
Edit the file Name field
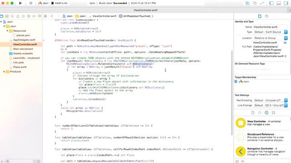(270, 27)
